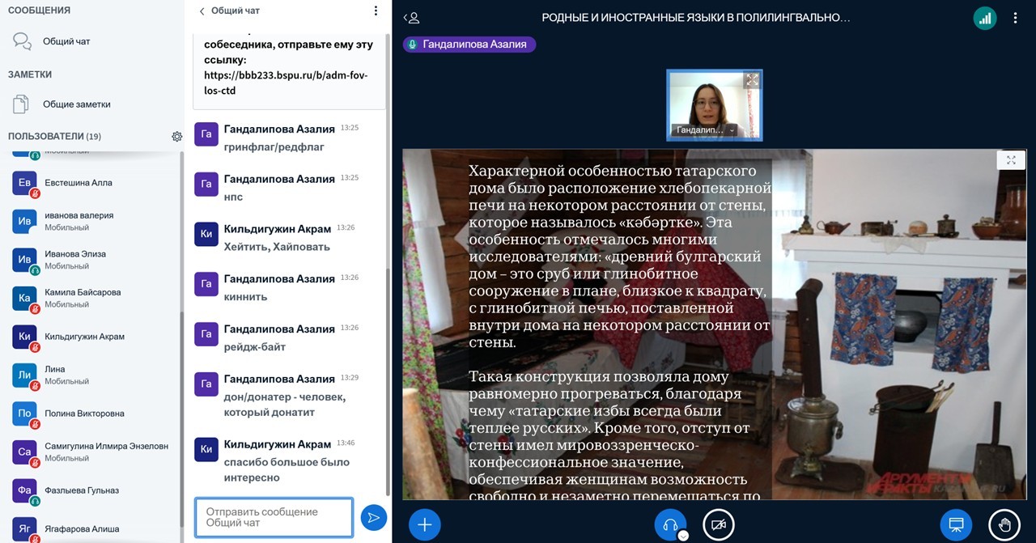The width and height of the screenshot is (1036, 543).
Task: Expand webcam user name dropdown
Action: coord(732,130)
